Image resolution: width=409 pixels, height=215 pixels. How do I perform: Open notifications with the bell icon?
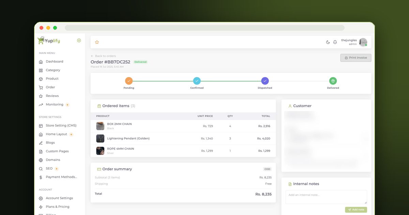coord(335,42)
